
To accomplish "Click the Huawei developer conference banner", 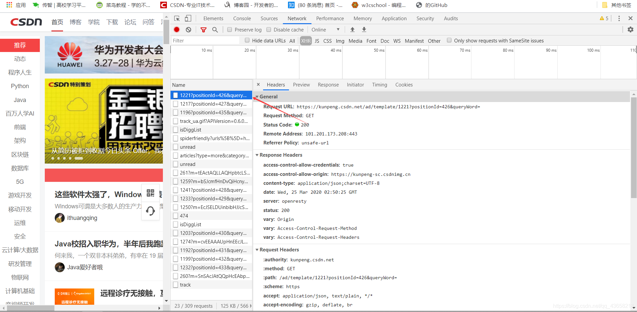I will click(x=104, y=55).
